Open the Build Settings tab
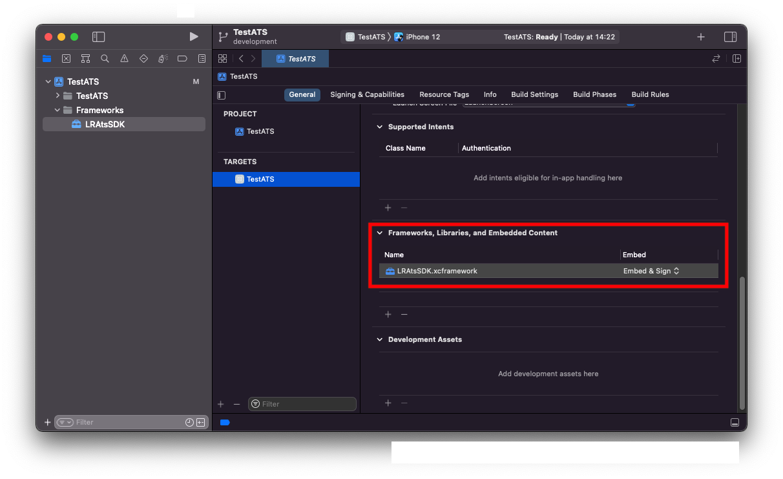The image size is (783, 479). pos(535,94)
